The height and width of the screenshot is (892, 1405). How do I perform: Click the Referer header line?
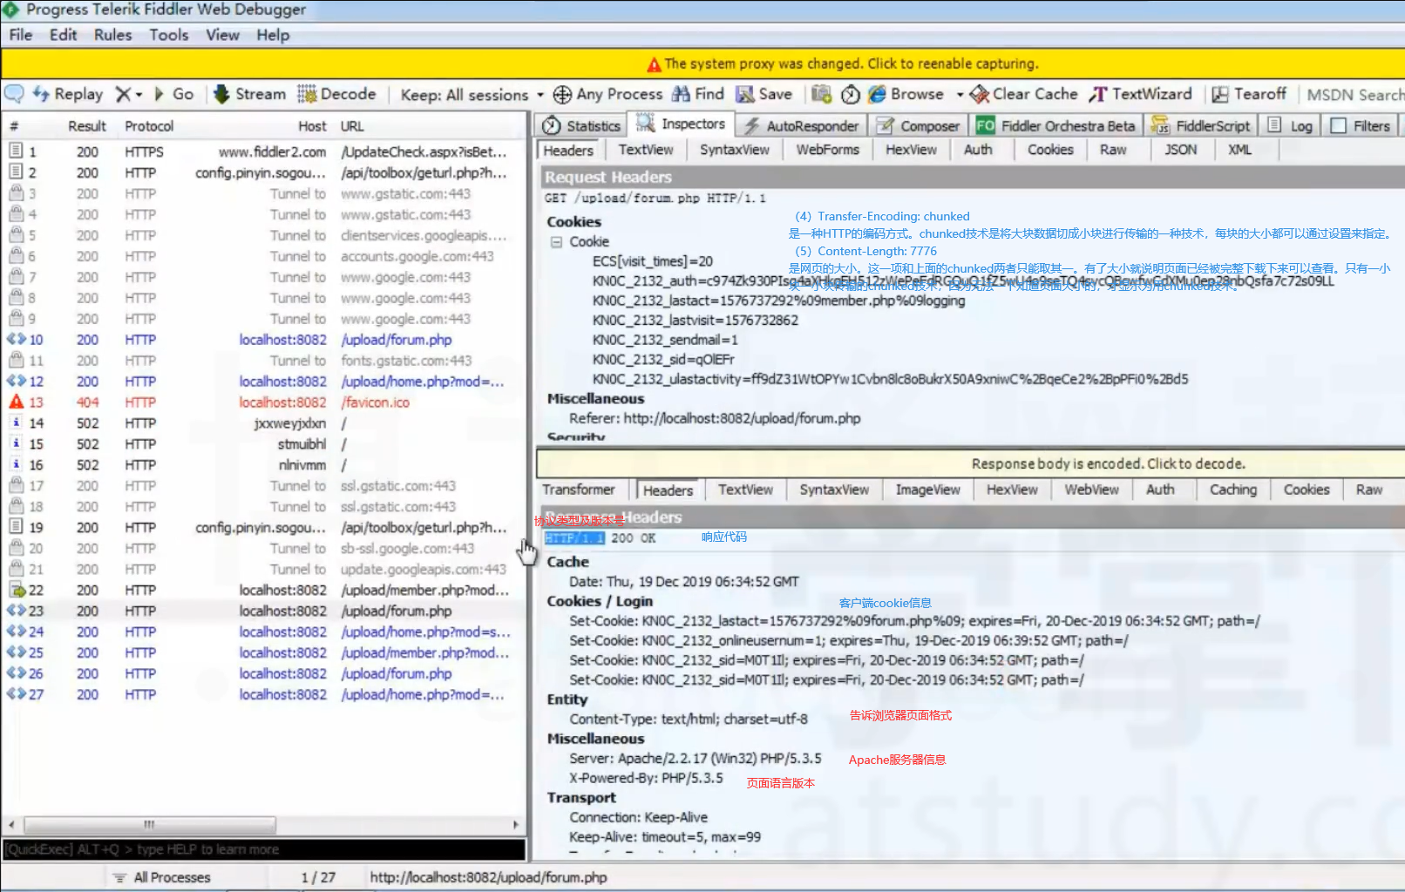click(x=715, y=418)
